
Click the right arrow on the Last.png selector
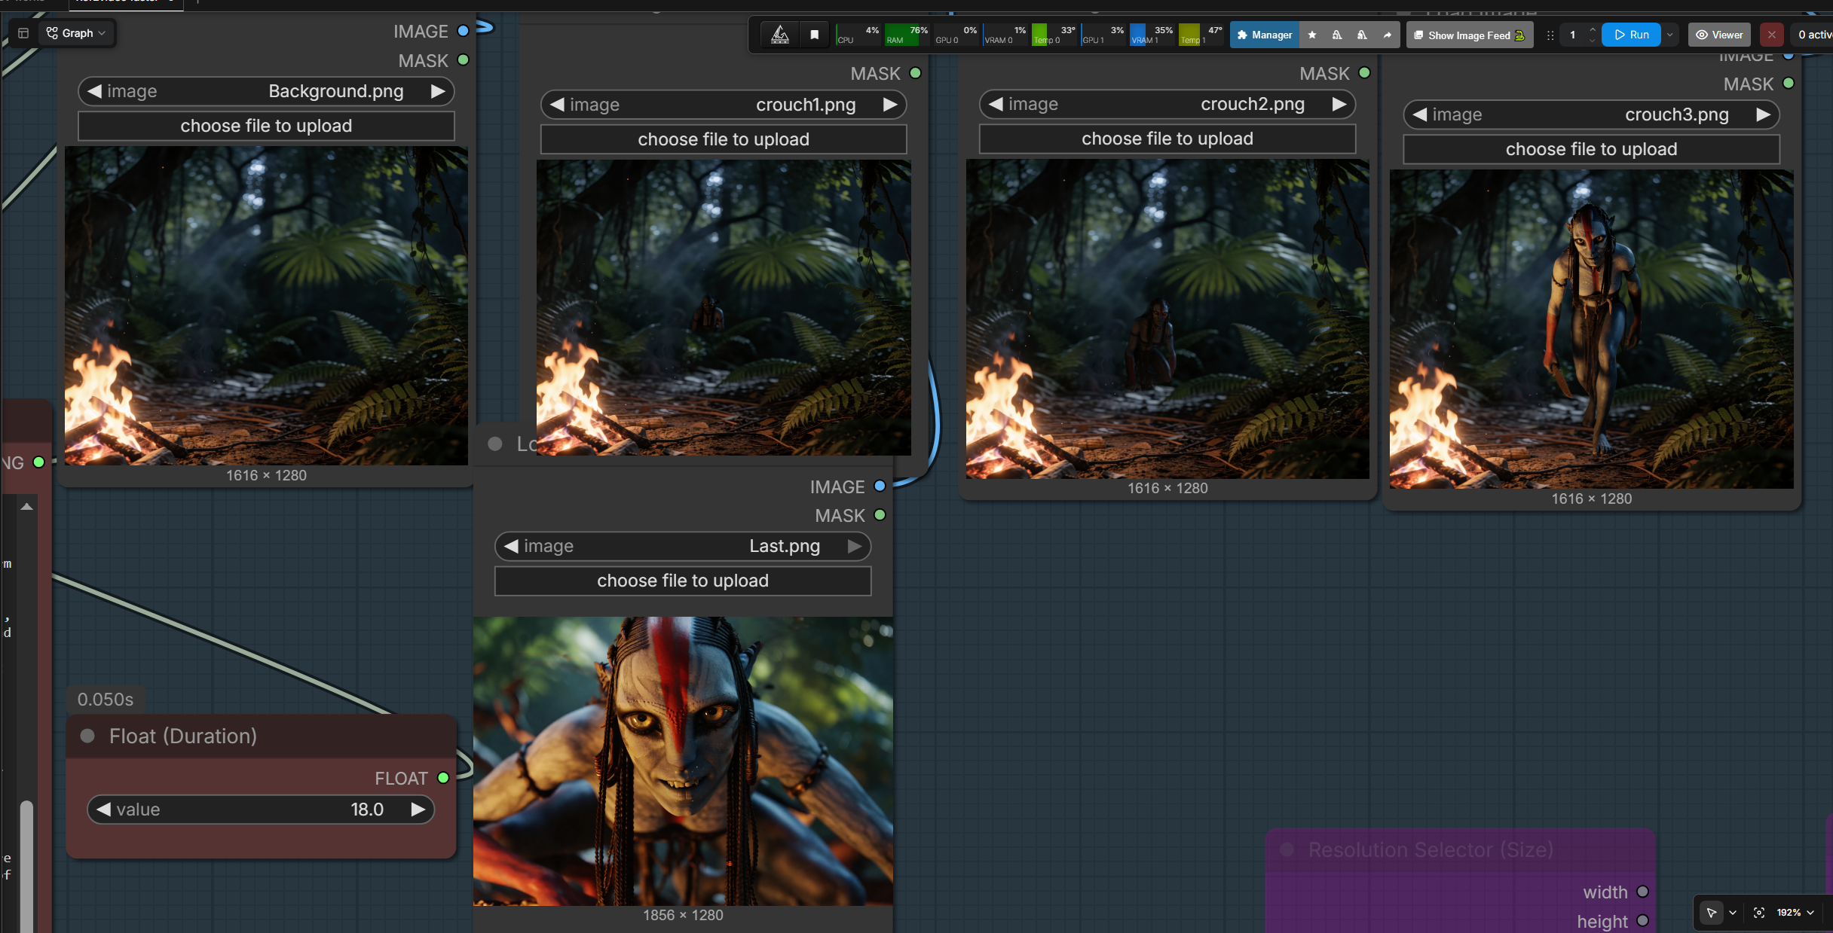(x=855, y=546)
